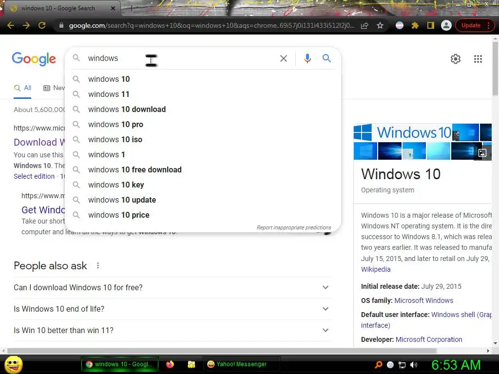Follow the Microsoft Windows OS family link

coord(423,300)
